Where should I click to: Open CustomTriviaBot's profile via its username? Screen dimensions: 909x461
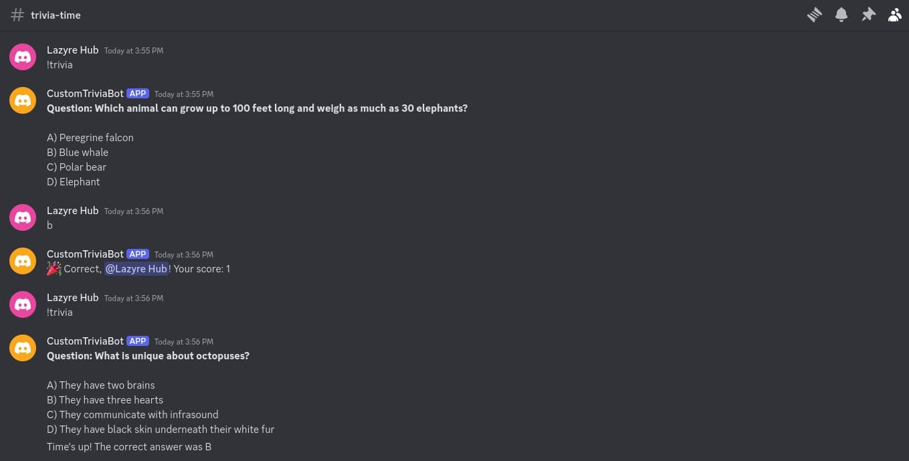click(85, 94)
